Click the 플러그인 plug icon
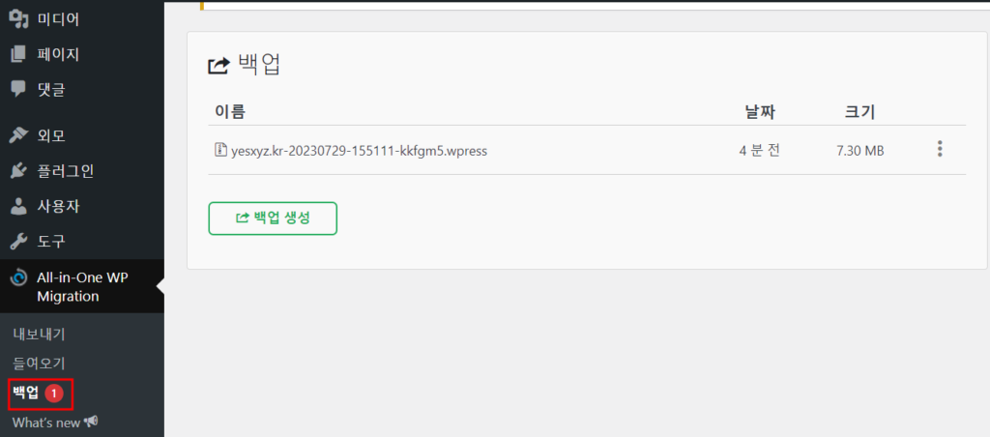 point(19,170)
